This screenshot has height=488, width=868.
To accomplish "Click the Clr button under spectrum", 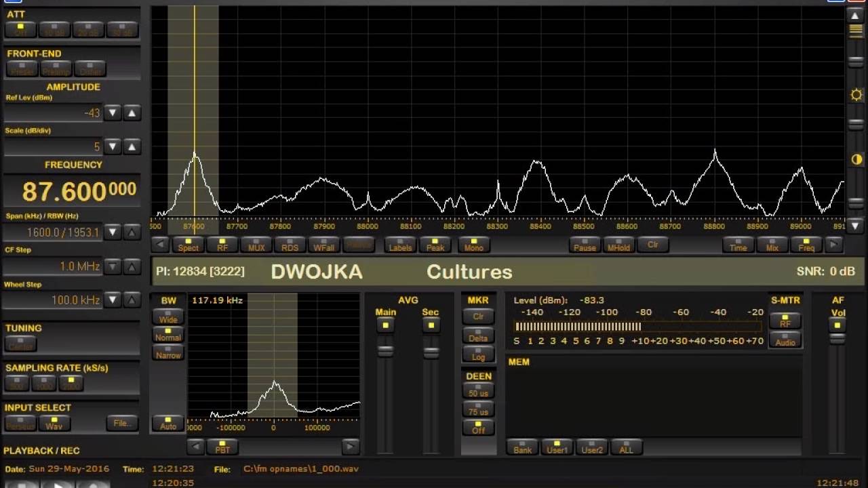I will [x=652, y=245].
